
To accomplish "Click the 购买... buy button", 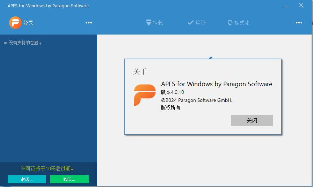I will click(x=69, y=179).
